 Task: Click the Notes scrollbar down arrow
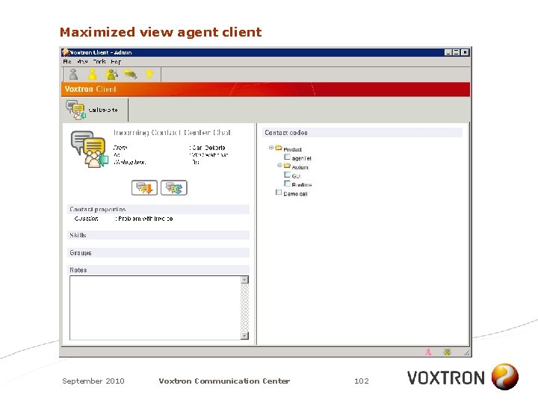[x=244, y=336]
